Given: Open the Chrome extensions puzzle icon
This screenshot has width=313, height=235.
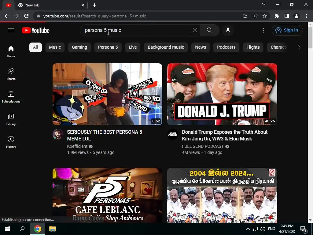Looking at the screenshot, I should [277, 16].
